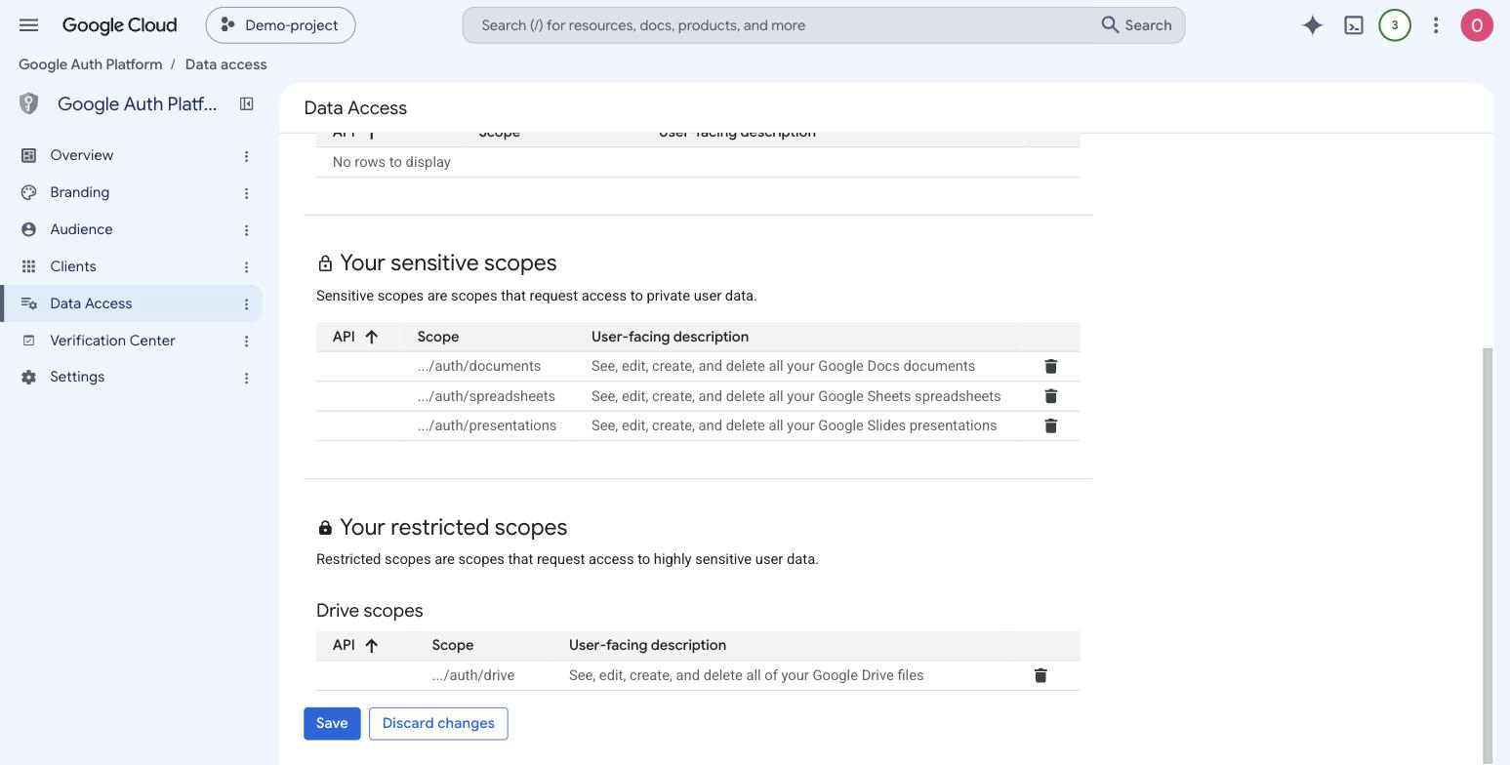The height and width of the screenshot is (765, 1510).
Task: Click Google Auth Platform breadcrumb link
Action: (91, 64)
